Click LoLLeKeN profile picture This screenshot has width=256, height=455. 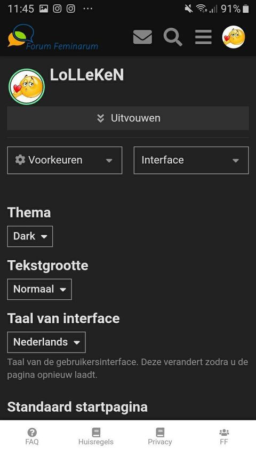click(x=27, y=87)
